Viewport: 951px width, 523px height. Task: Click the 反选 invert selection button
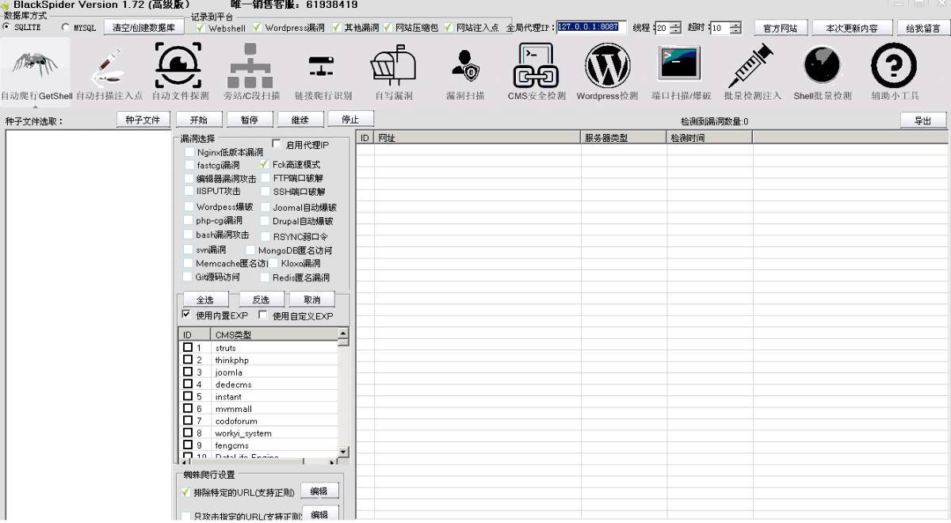(x=261, y=300)
